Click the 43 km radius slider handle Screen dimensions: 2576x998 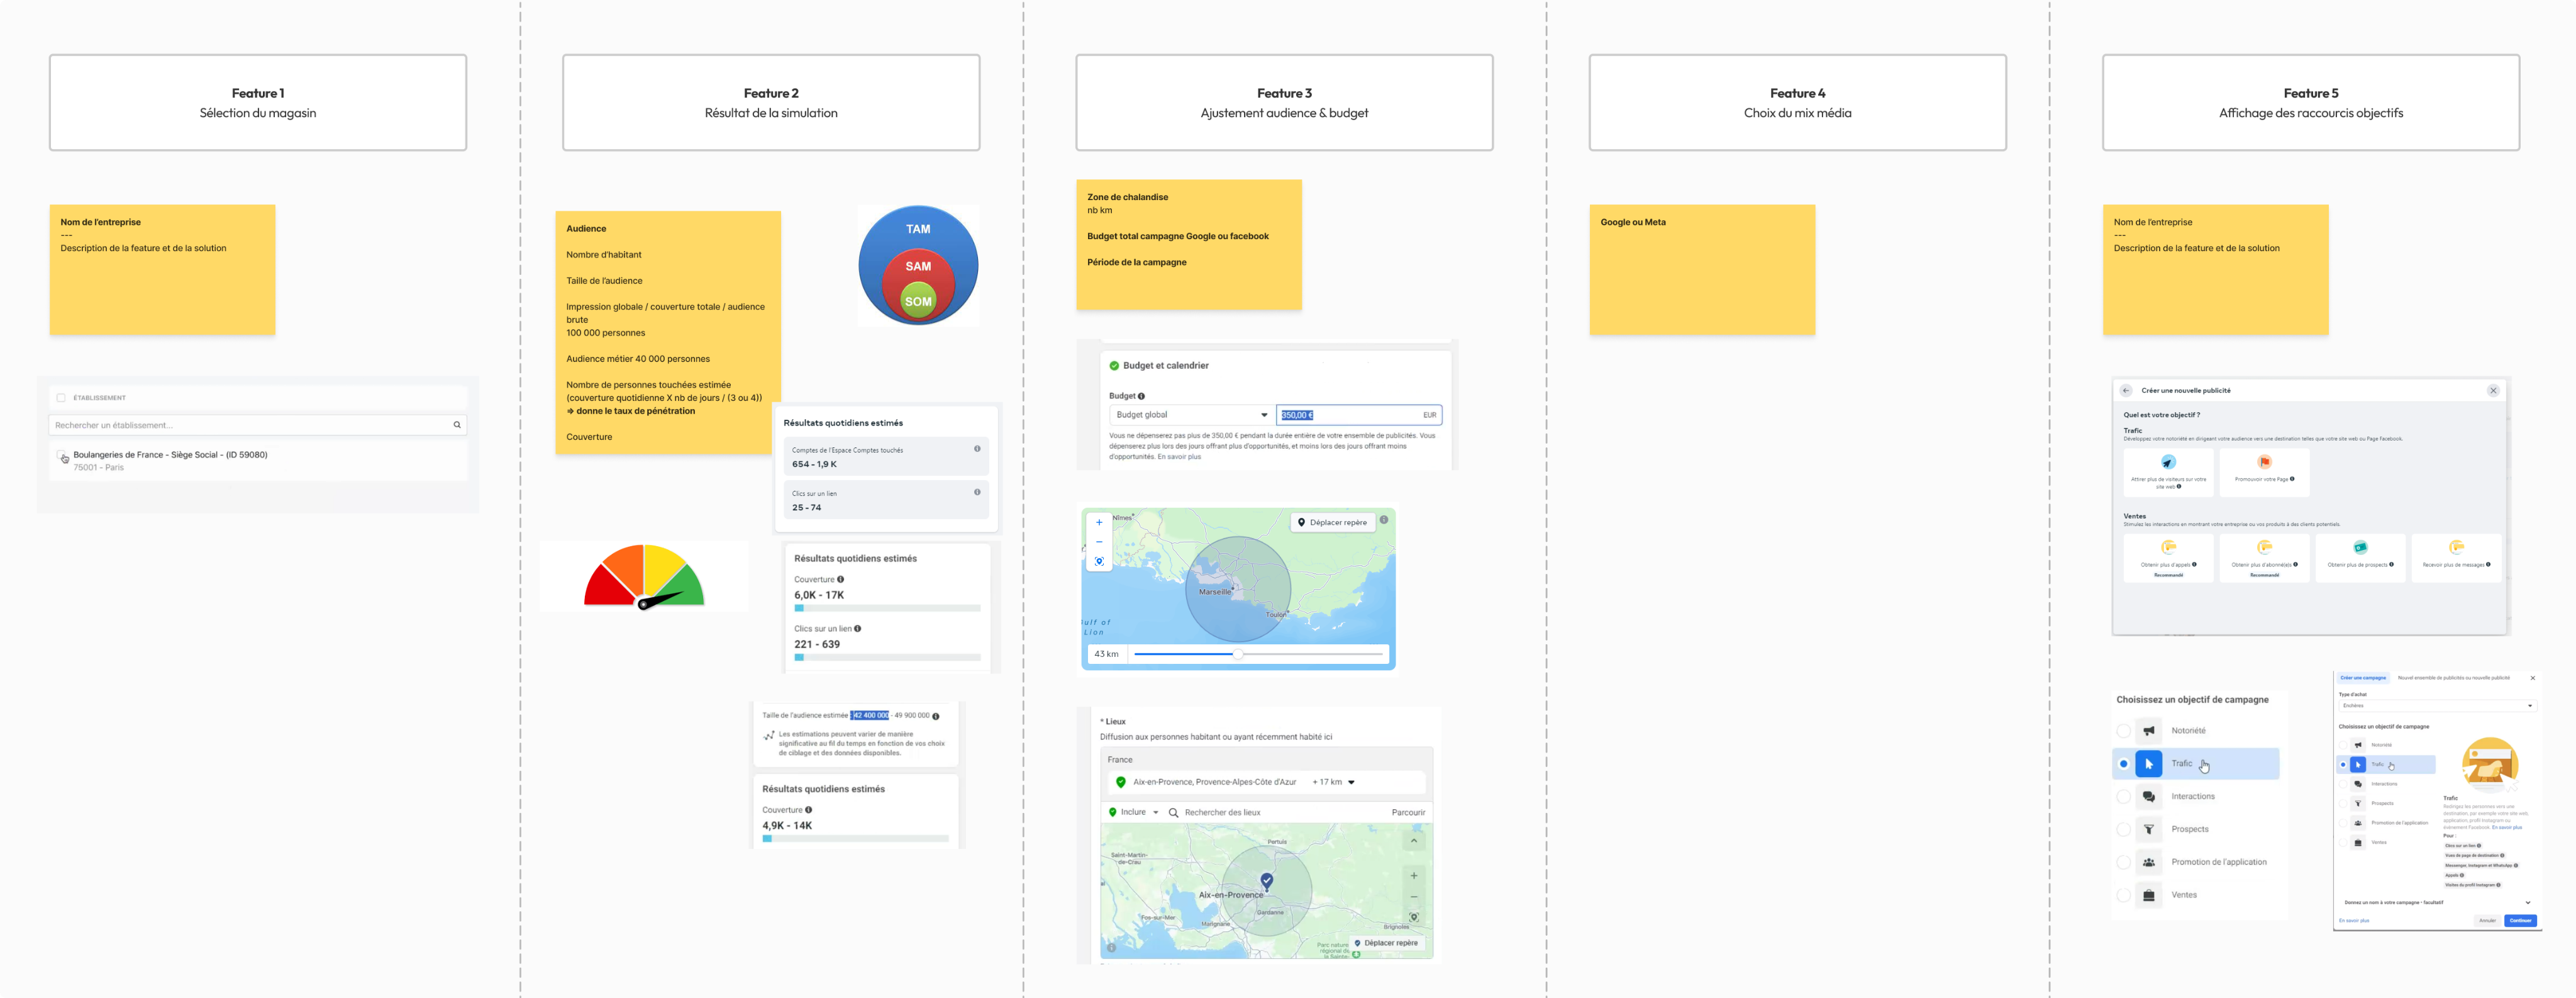pos(1238,654)
